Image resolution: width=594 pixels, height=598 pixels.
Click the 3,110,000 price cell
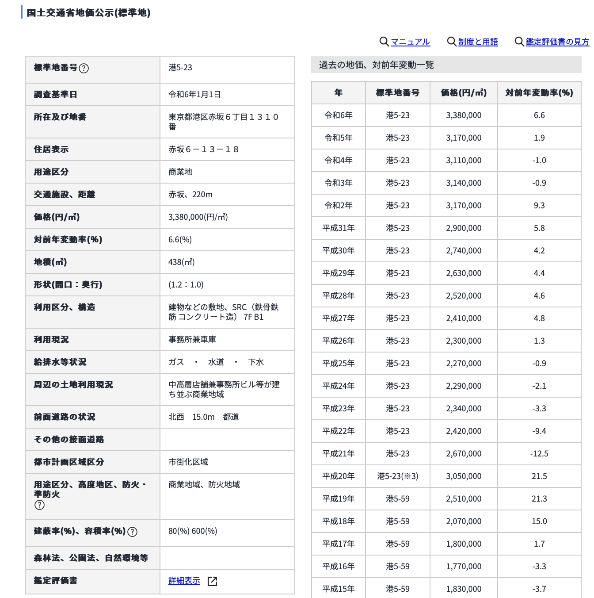click(x=464, y=161)
